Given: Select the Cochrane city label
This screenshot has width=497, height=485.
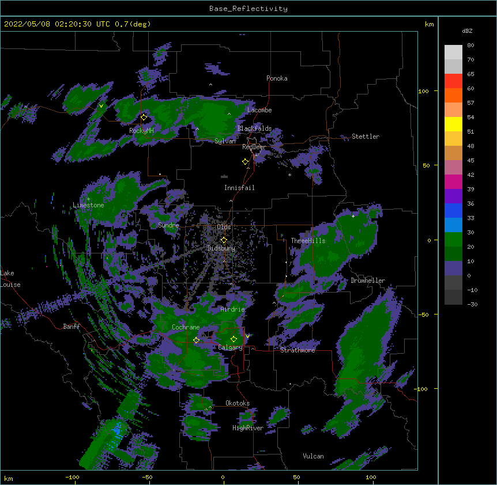Looking at the screenshot, I should point(186,327).
